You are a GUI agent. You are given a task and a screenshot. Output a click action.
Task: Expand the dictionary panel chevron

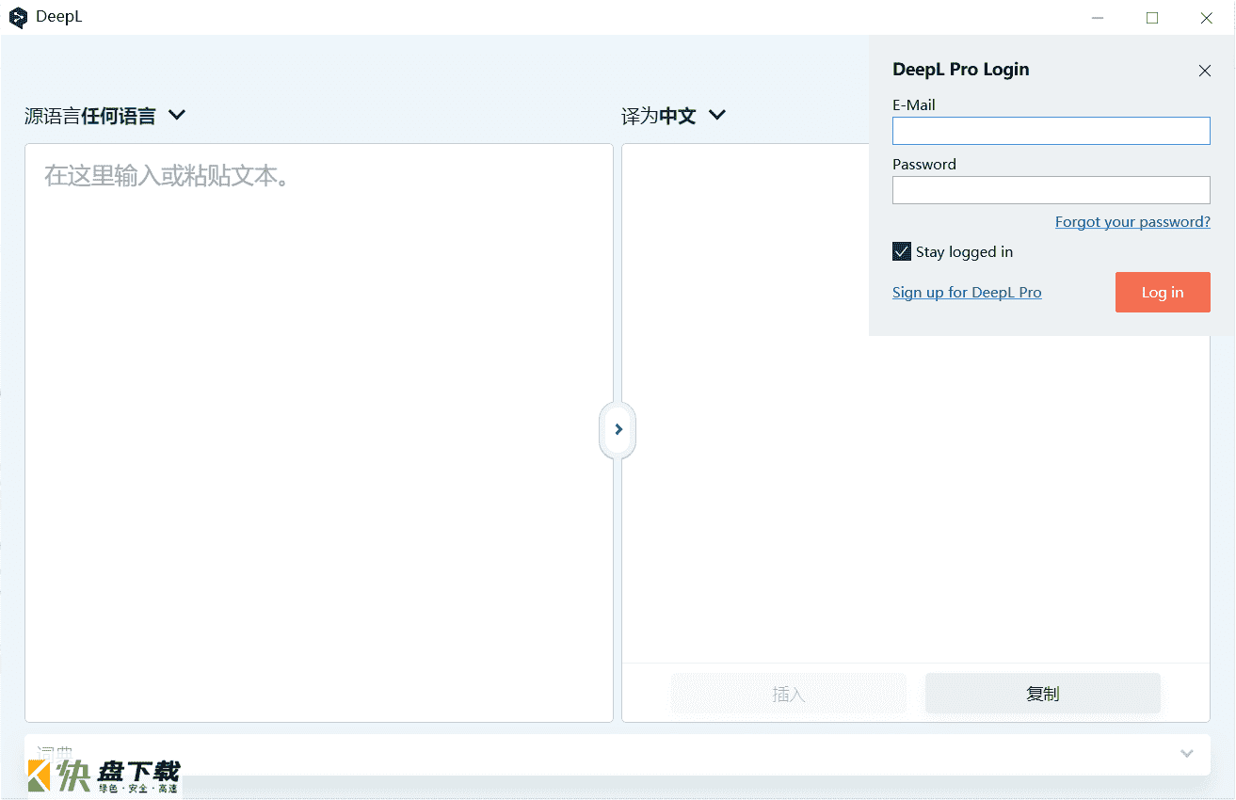coord(1187,754)
